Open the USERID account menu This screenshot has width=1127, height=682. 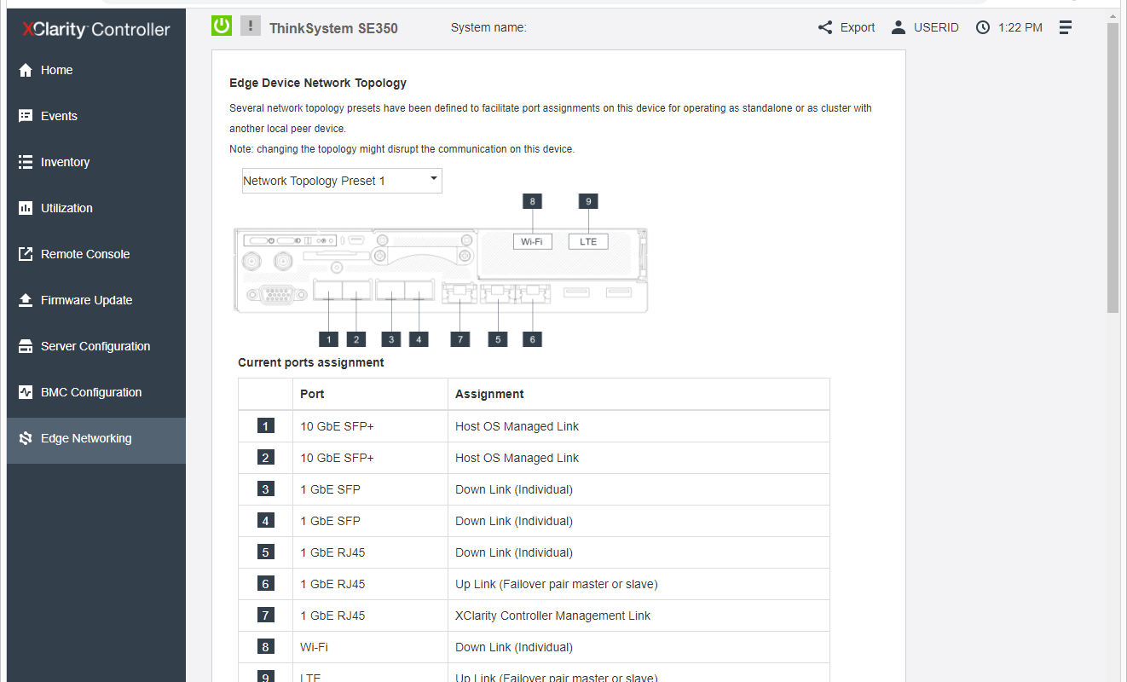pyautogui.click(x=936, y=27)
